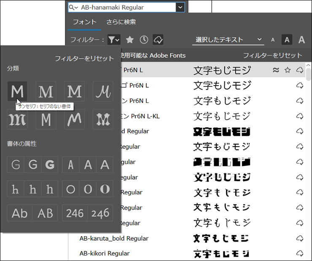Switch to the フォント tab
Viewport: 312px width, 261px height.
84,22
